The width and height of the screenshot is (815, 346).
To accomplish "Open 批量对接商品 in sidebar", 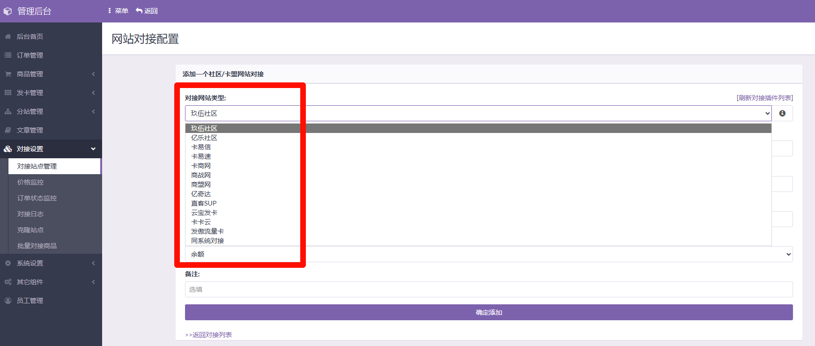I will pos(55,246).
